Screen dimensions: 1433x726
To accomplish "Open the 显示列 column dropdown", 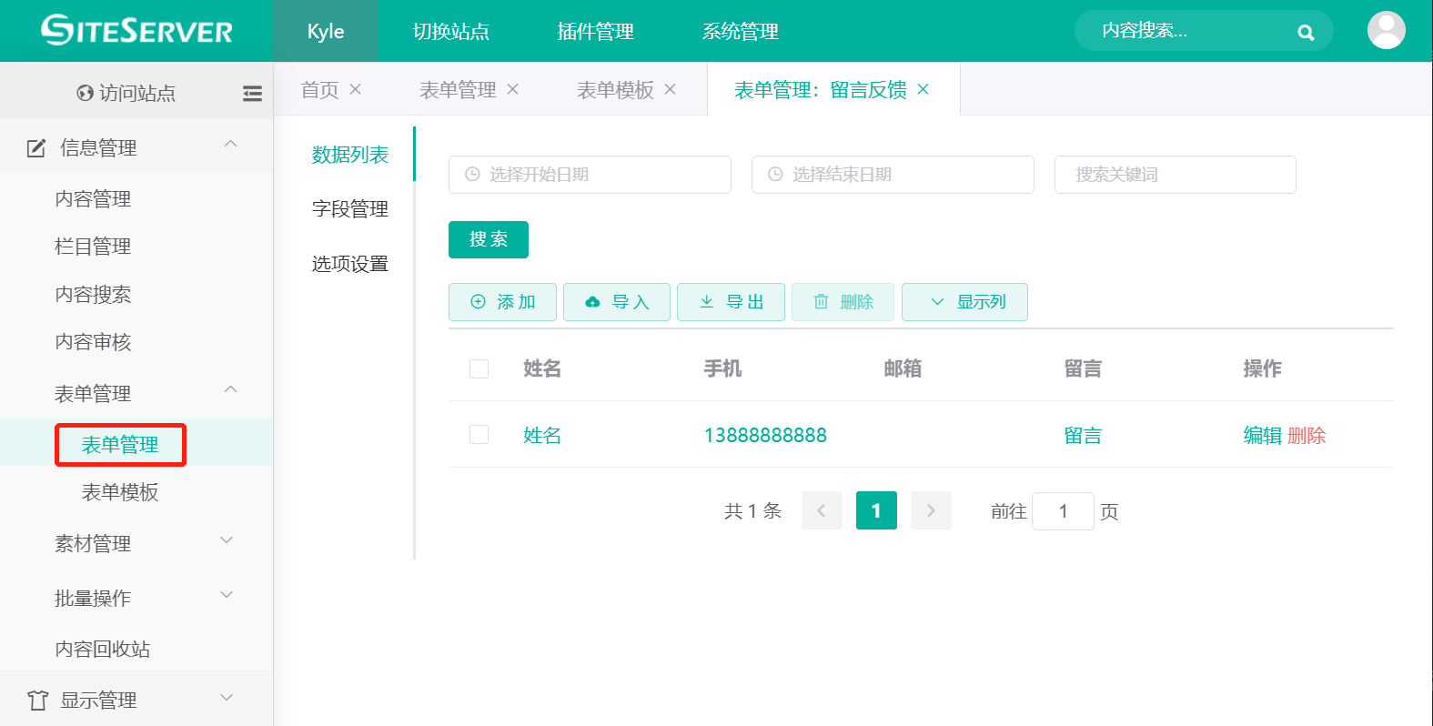I will [x=964, y=302].
